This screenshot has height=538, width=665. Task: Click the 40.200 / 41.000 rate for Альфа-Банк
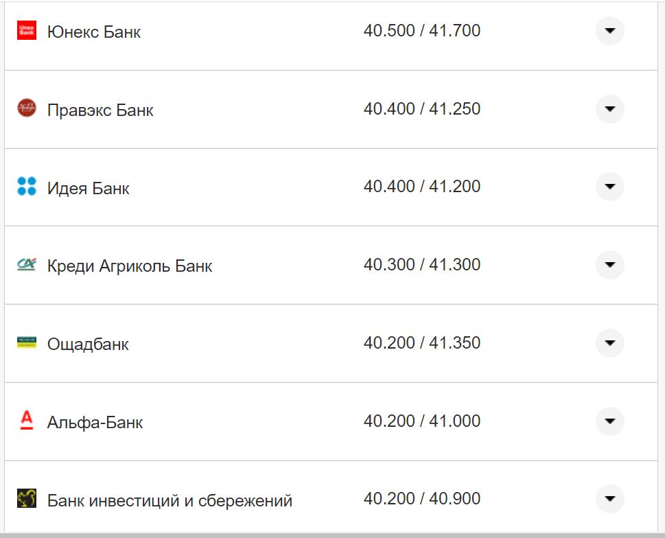[423, 421]
